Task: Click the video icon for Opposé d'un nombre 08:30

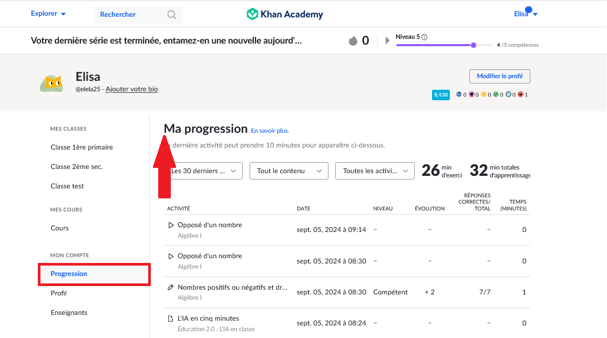Action: [x=171, y=257]
